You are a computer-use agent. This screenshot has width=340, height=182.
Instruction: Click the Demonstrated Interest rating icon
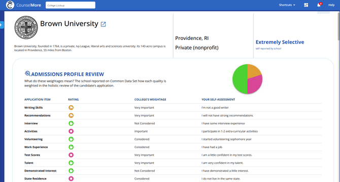tap(71, 170)
